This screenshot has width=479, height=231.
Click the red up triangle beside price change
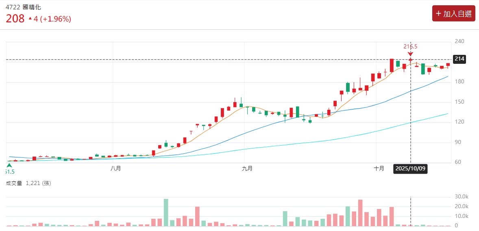coord(30,19)
